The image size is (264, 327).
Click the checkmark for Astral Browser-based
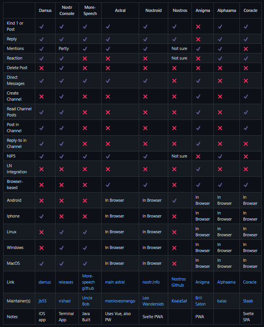(x=108, y=185)
